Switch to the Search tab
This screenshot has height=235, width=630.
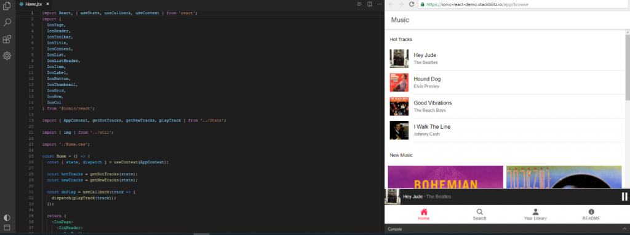point(479,215)
